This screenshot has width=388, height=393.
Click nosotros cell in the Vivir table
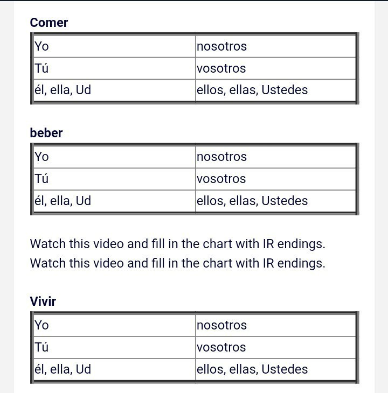click(275, 325)
